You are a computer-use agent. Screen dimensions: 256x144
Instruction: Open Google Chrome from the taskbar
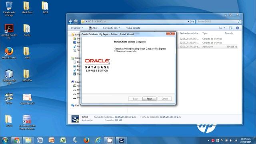point(17,140)
